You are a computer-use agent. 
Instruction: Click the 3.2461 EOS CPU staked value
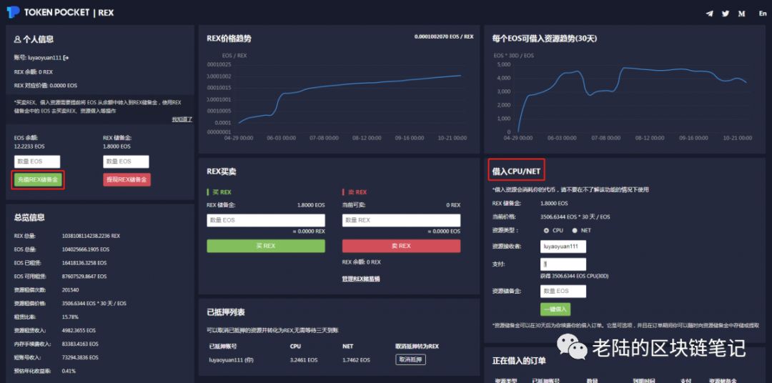(303, 360)
